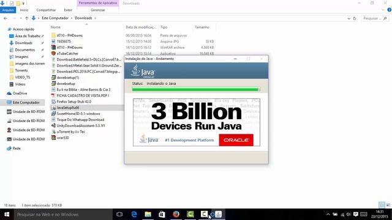Screen dimensions: 392x220
Task: Select Acesso rápido in navigation pane
Action: 23,29
